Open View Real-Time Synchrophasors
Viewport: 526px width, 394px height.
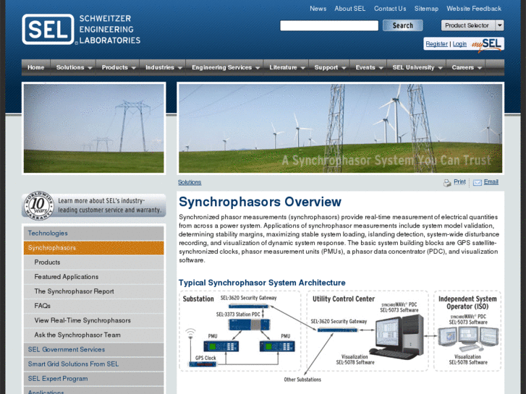pyautogui.click(x=93, y=320)
